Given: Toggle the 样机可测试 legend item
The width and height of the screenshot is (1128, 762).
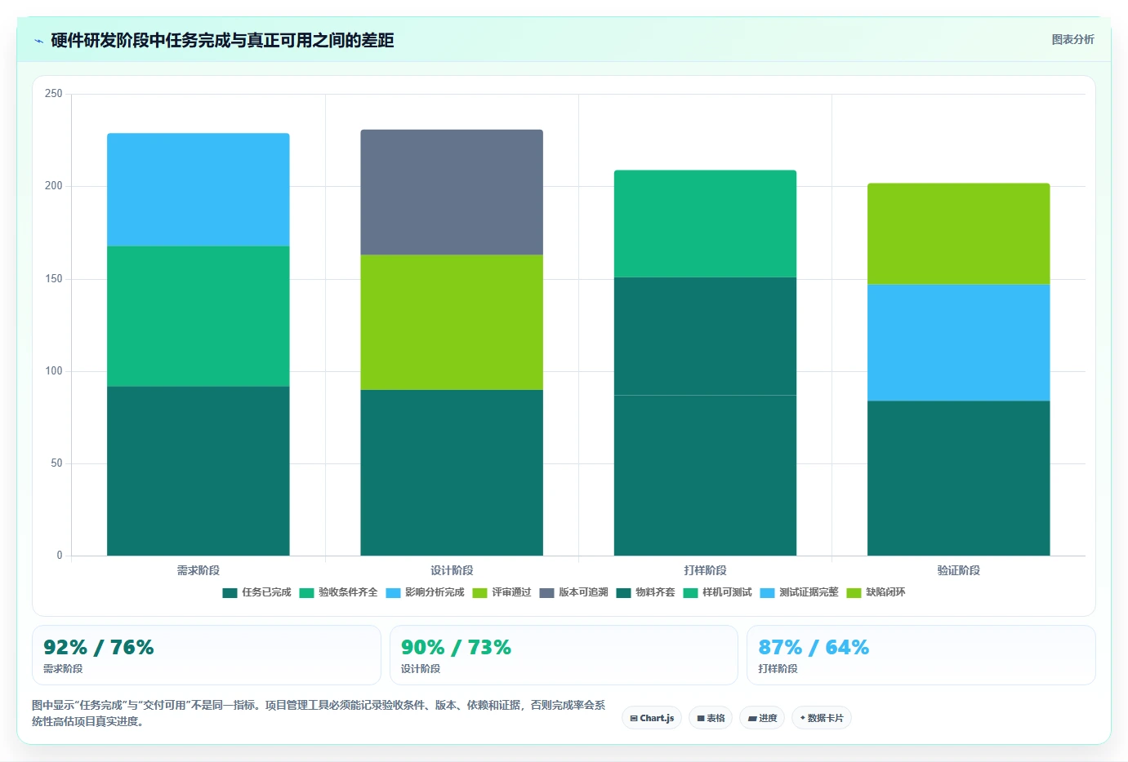Looking at the screenshot, I should [x=717, y=592].
